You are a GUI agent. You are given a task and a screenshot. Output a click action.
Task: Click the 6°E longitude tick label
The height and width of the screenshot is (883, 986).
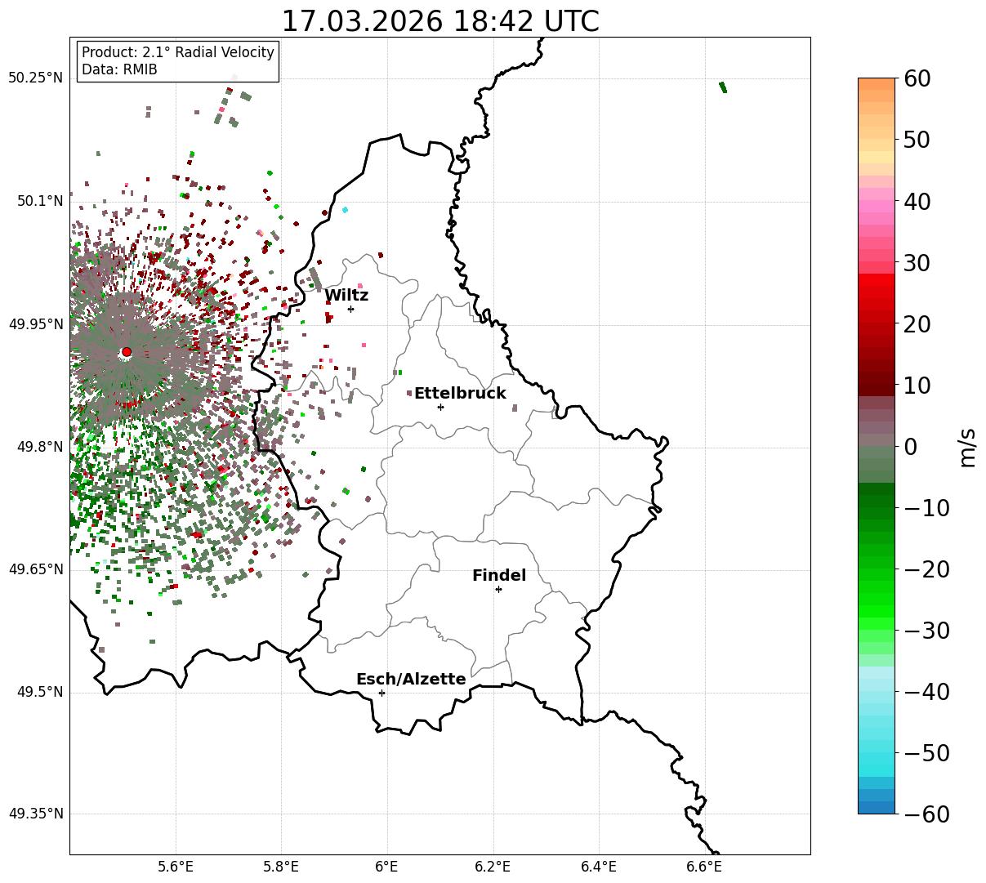387,867
